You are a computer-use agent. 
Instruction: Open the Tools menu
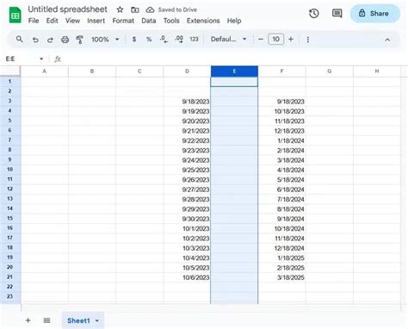[171, 21]
